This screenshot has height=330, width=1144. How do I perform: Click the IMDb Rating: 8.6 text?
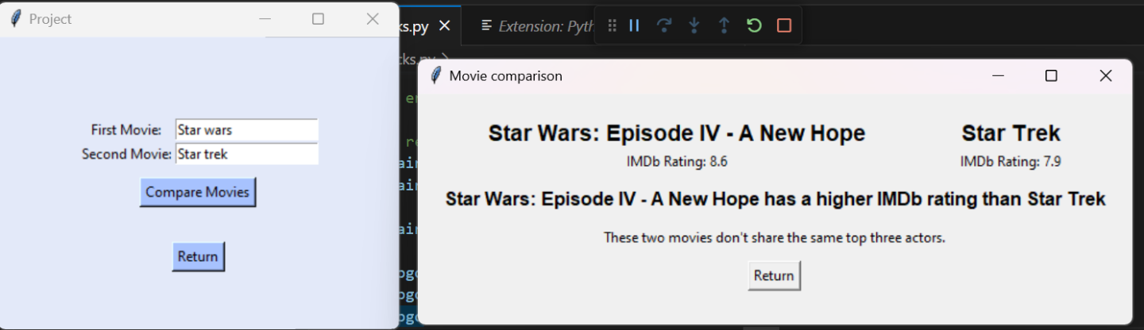[x=677, y=162]
